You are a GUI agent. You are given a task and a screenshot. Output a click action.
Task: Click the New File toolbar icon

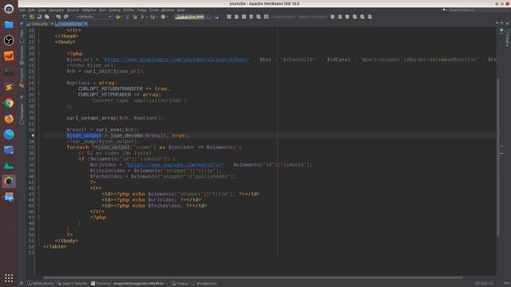pyautogui.click(x=25, y=17)
